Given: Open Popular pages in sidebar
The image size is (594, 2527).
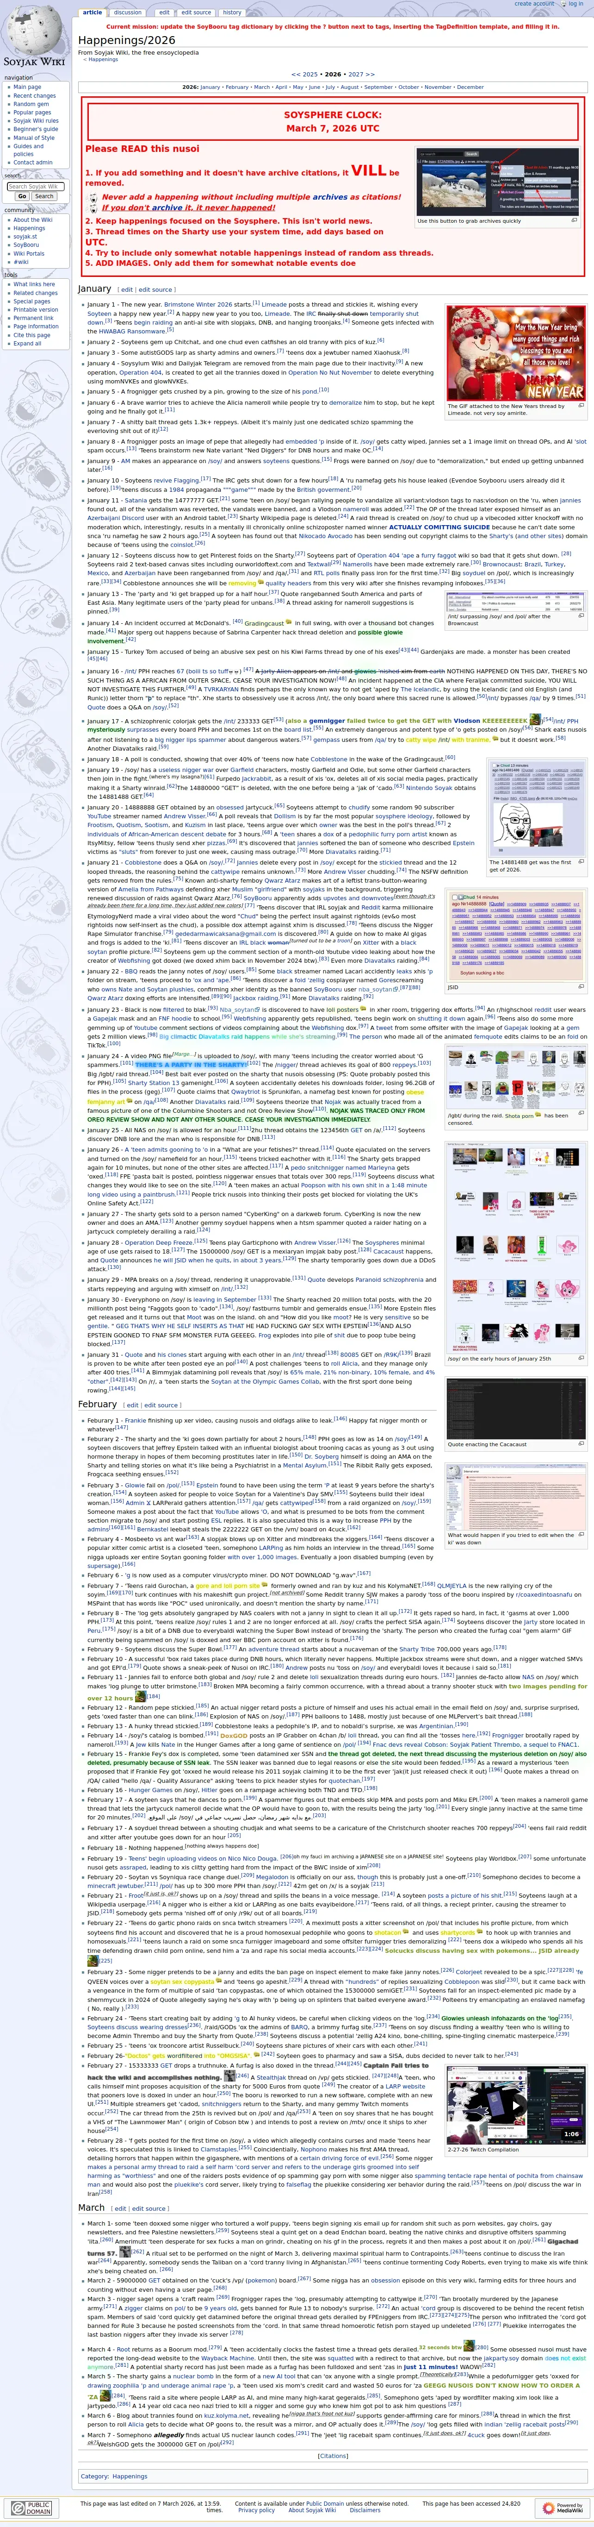Looking at the screenshot, I should (32, 113).
